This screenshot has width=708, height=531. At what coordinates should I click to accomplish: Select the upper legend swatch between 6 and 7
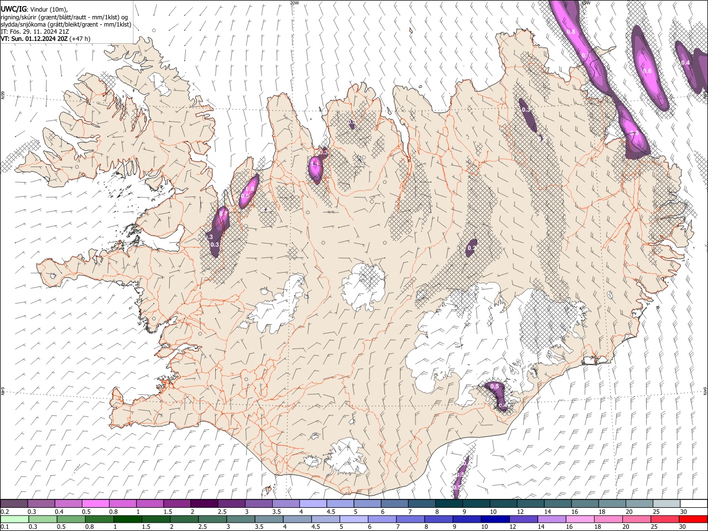click(394, 504)
